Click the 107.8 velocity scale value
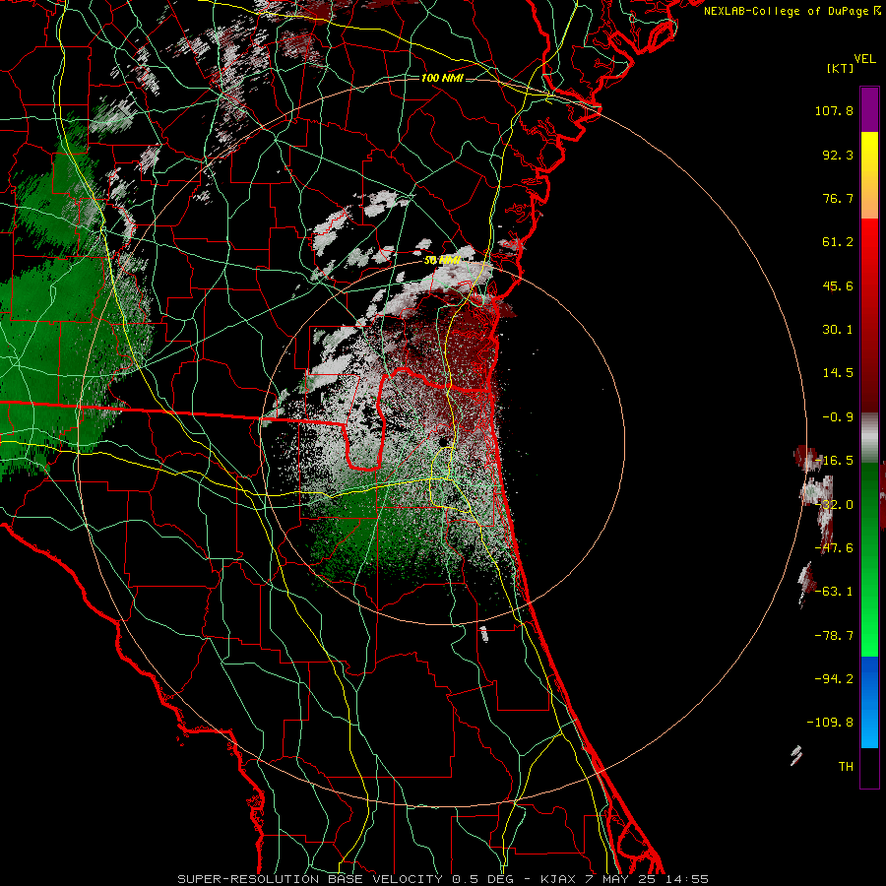This screenshot has height=886, width=886. tap(834, 110)
